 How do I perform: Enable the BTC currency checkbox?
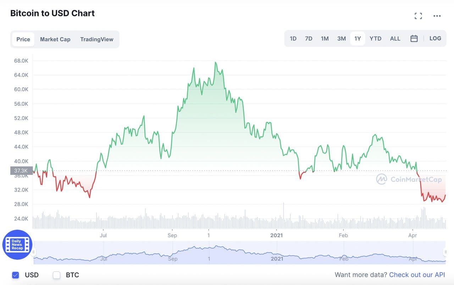click(x=56, y=275)
